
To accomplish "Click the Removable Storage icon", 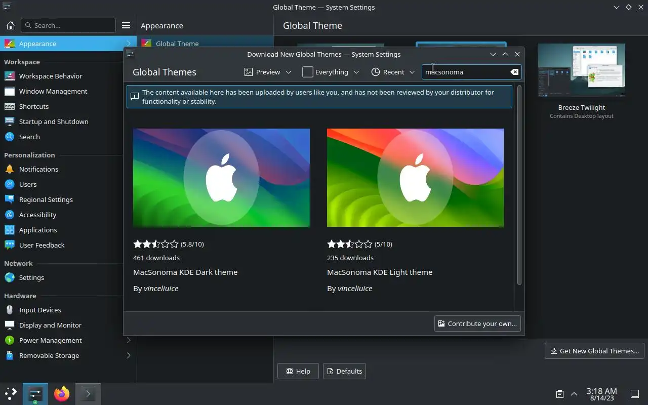I will coord(10,355).
